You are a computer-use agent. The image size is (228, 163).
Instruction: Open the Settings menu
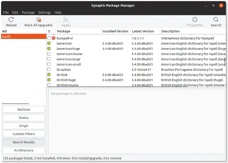click(45, 13)
